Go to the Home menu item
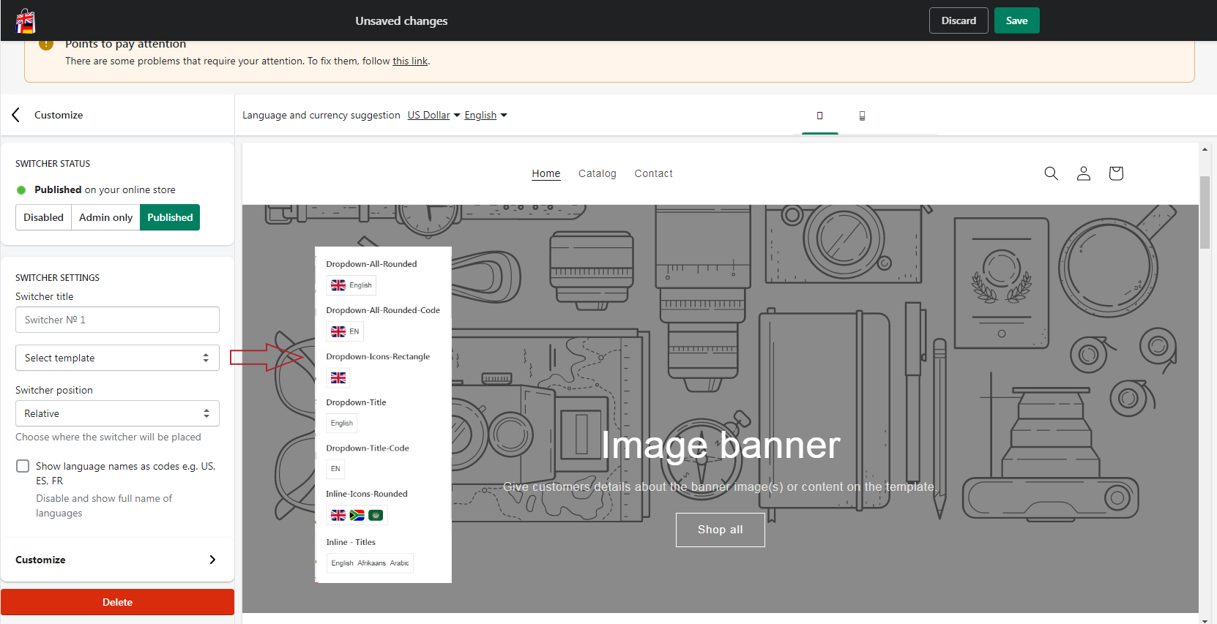 pos(546,173)
